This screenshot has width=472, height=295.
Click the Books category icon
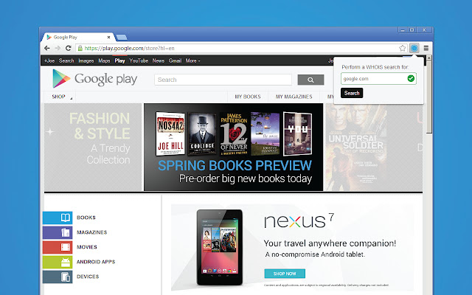pos(58,218)
